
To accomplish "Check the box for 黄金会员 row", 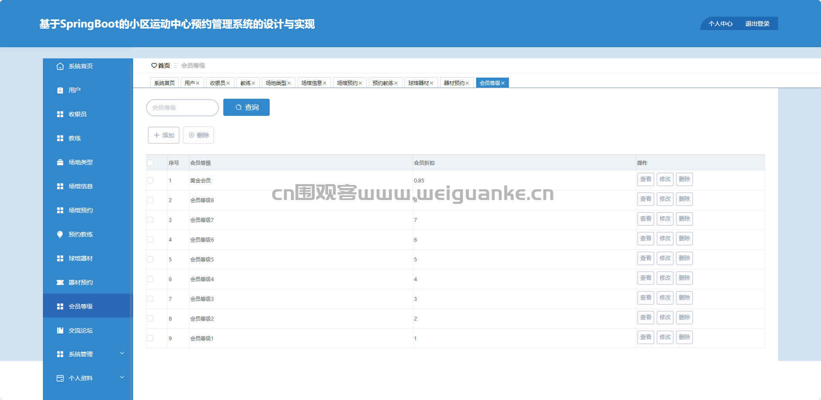I will [x=150, y=180].
